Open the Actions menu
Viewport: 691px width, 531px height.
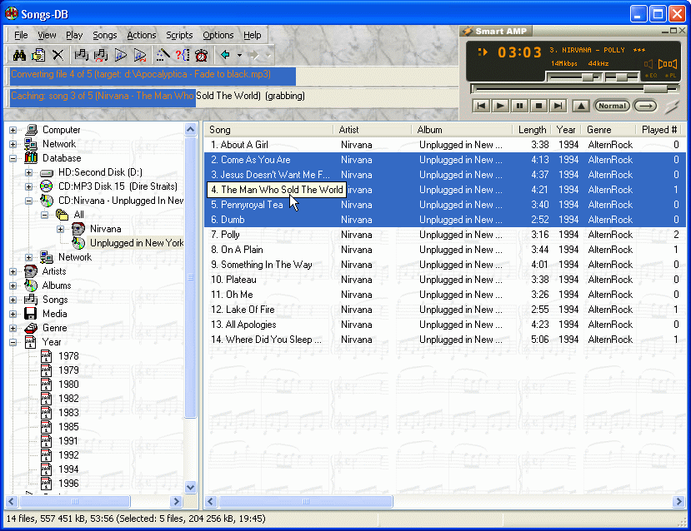(x=142, y=35)
